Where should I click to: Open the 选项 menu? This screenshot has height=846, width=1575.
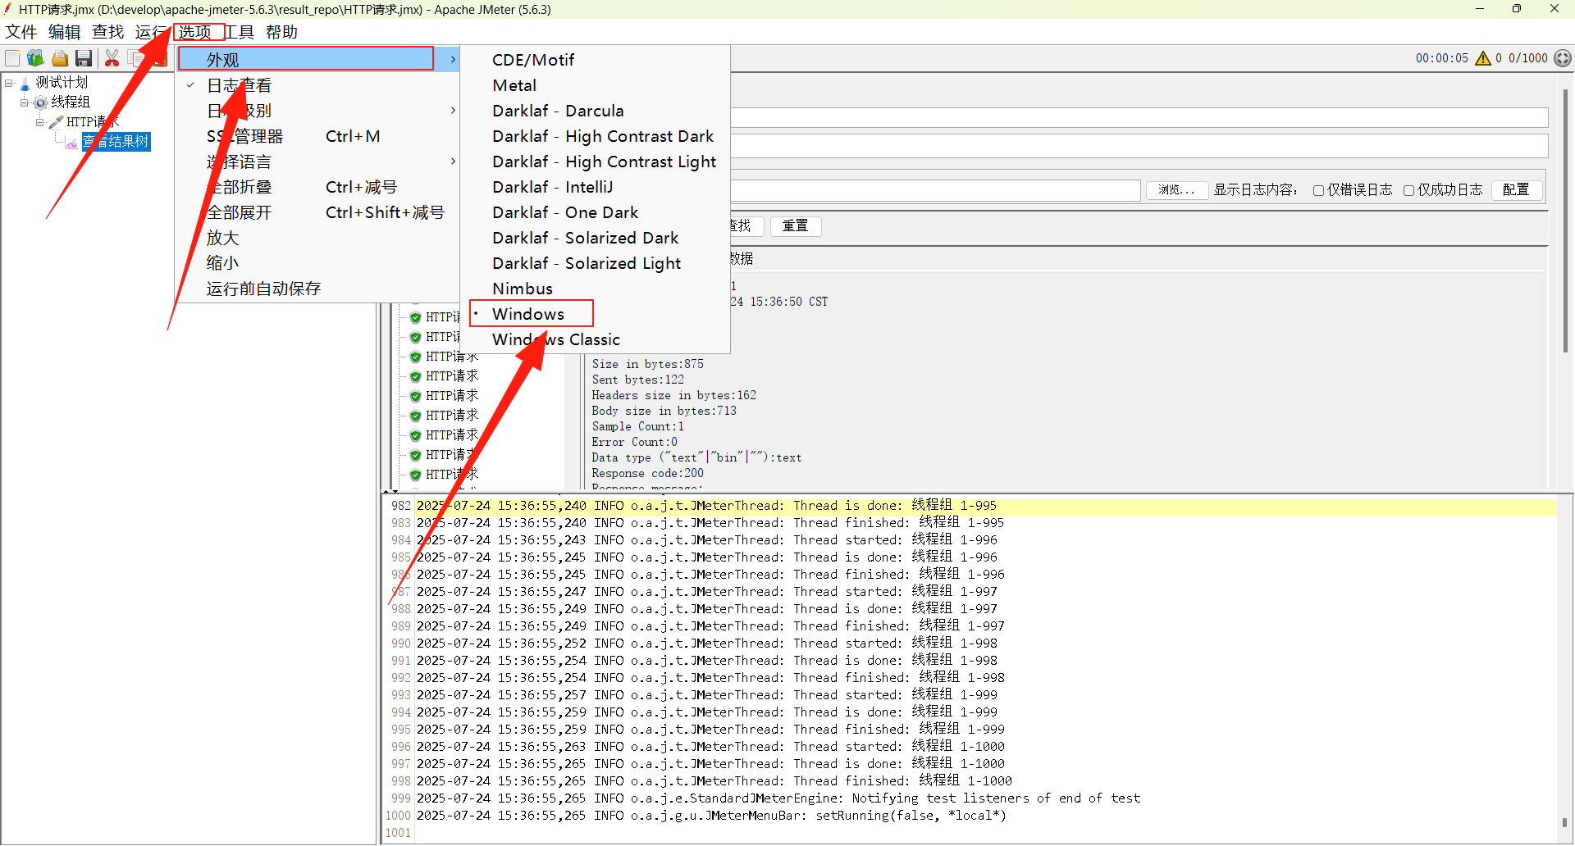pos(195,32)
